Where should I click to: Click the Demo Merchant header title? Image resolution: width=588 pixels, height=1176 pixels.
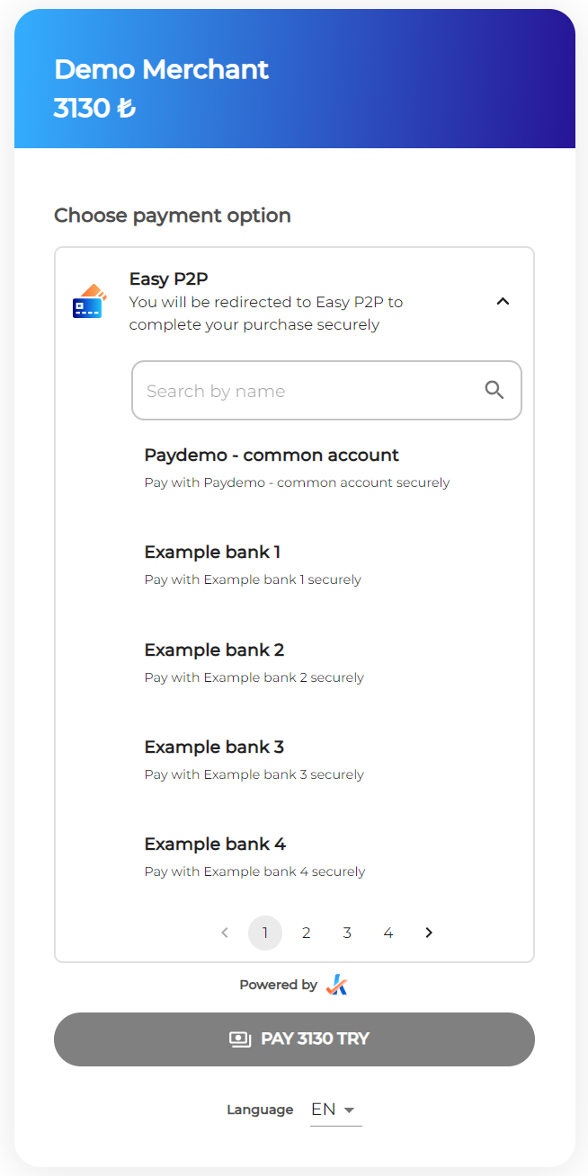click(162, 69)
